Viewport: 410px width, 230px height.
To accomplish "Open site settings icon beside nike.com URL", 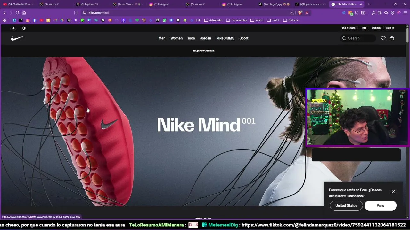I will (84, 13).
